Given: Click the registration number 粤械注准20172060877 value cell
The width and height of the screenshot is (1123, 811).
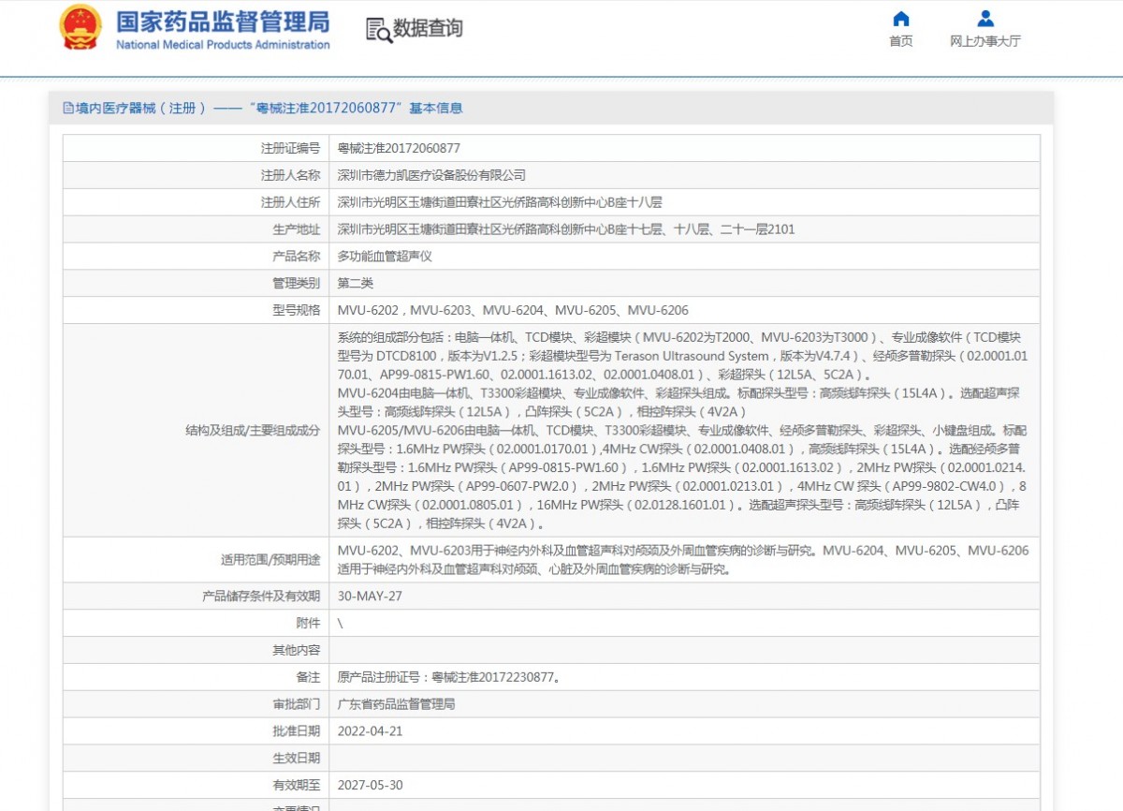Looking at the screenshot, I should point(399,148).
